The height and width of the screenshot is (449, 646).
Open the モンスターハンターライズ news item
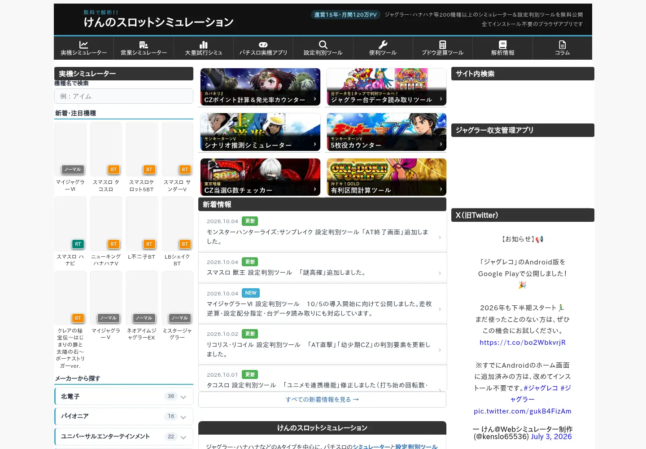click(323, 232)
